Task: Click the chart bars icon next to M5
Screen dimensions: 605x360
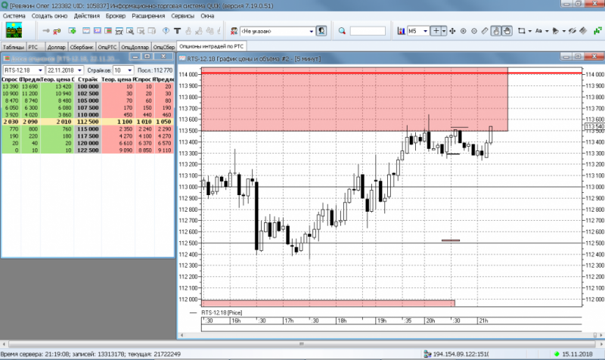Action: tap(401, 31)
